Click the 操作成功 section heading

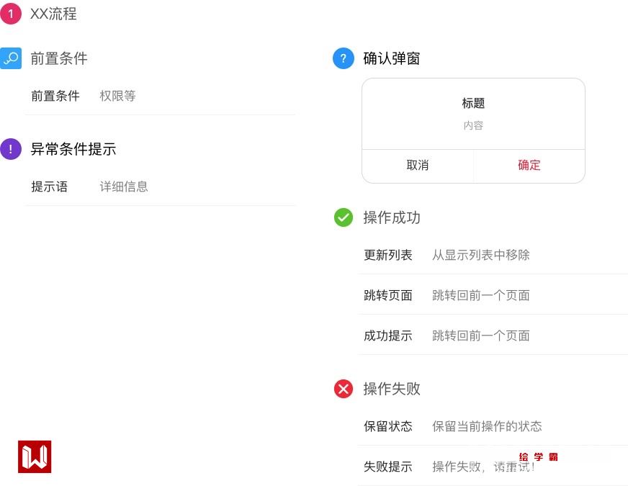pyautogui.click(x=392, y=217)
